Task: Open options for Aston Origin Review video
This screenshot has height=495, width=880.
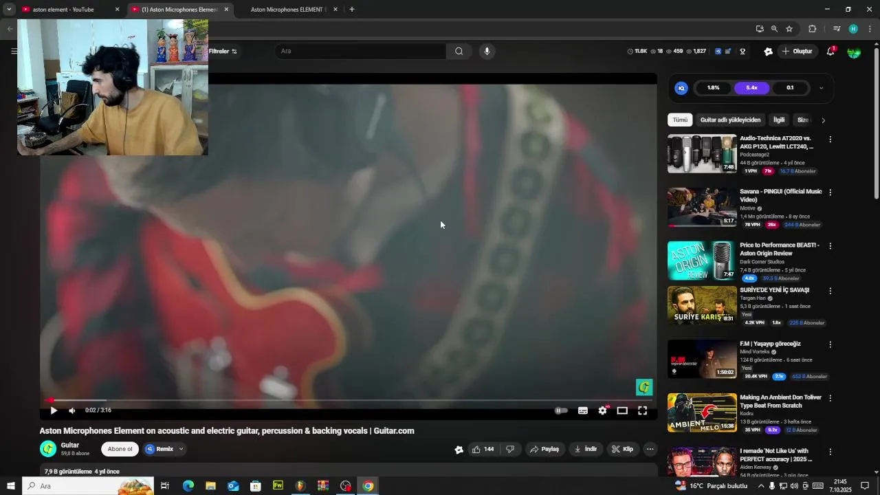Action: (x=830, y=246)
